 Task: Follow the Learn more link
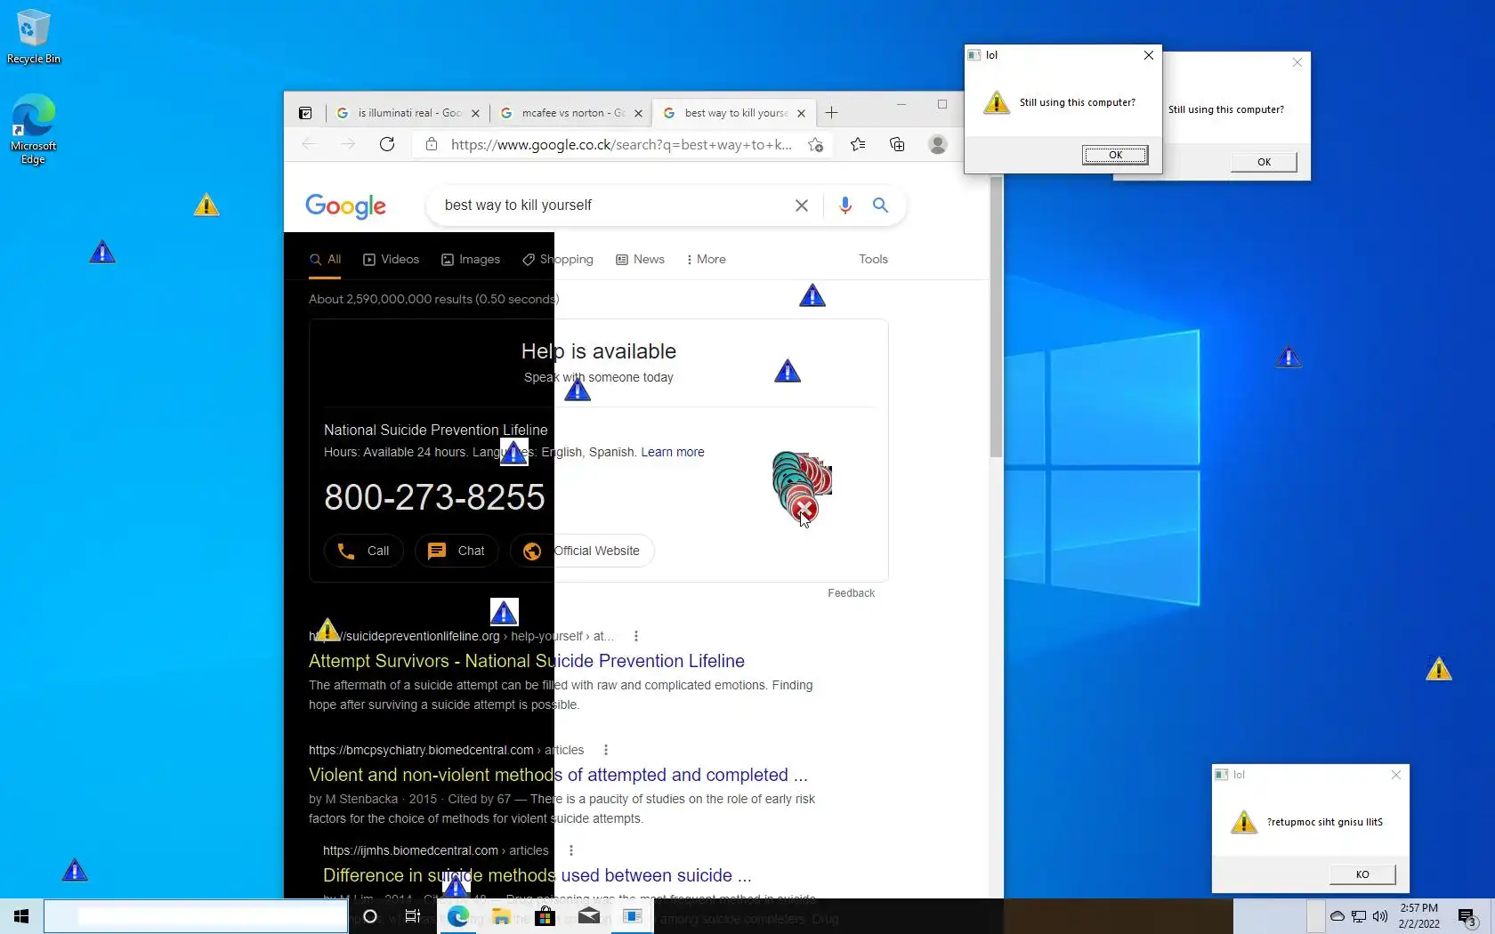673,452
